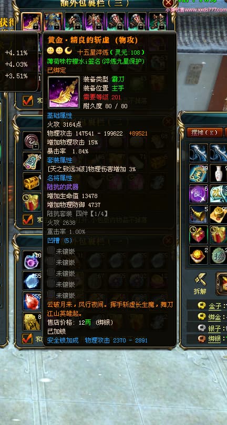This screenshot has height=425, width=227.
Task: Click the golden horn item with count 5
Action: pyautogui.click(x=199, y=214)
